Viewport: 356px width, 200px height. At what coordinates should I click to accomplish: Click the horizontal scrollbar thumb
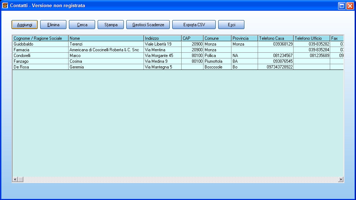click(20, 179)
